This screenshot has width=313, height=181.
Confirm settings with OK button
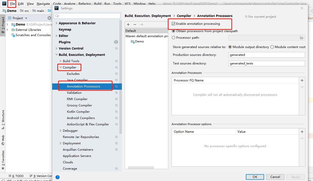255,177
